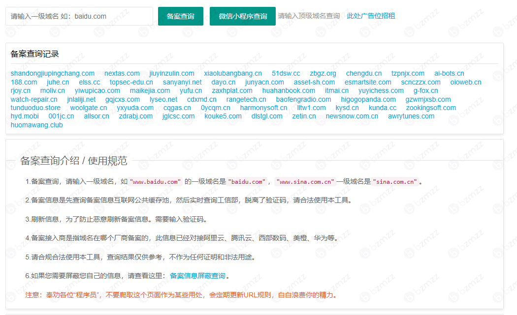The width and height of the screenshot is (517, 315).
Task: Click yiwupicao.com link
Action: [97, 90]
